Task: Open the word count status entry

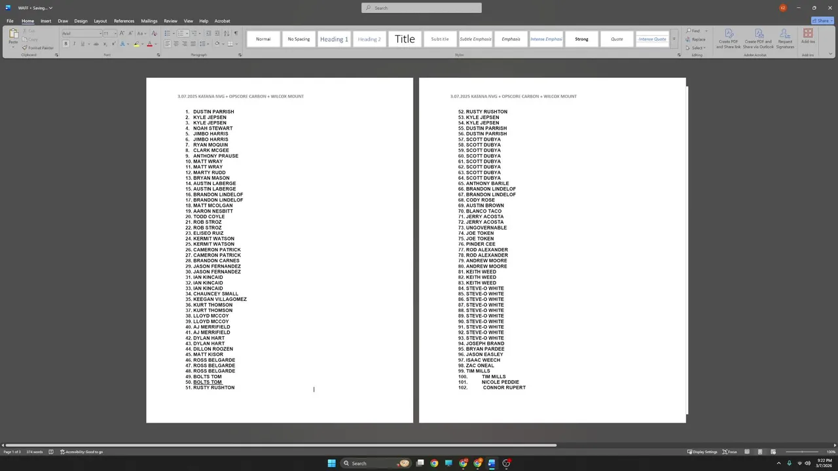Action: point(35,452)
